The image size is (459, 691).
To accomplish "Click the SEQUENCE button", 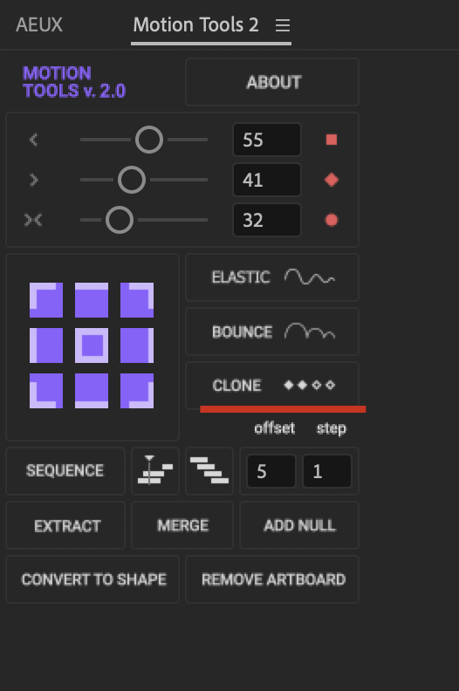I will 65,470.
